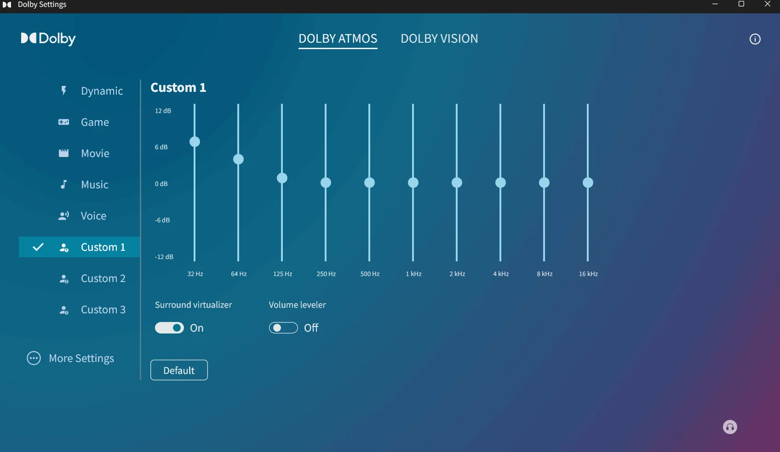
Task: Choose the Music sound profile
Action: 80,185
